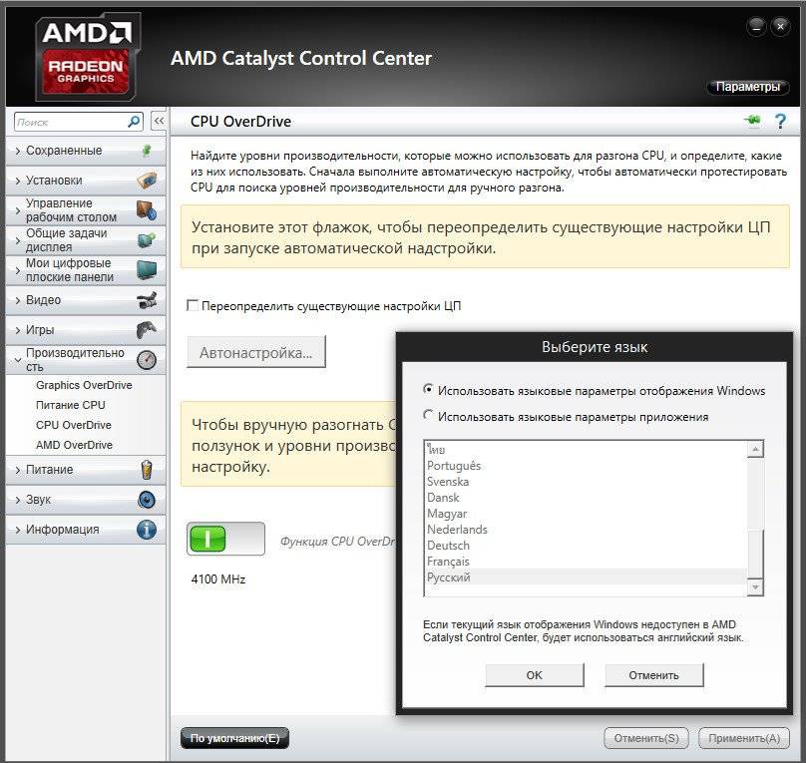
Task: Click the green pin icon in Сохраненные
Action: point(147,151)
